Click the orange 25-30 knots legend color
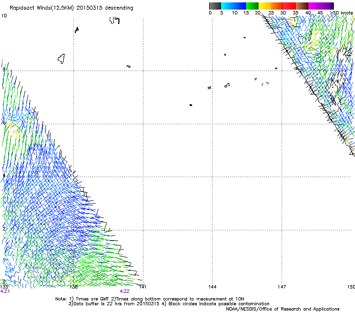355x312 pixels. (277, 6)
